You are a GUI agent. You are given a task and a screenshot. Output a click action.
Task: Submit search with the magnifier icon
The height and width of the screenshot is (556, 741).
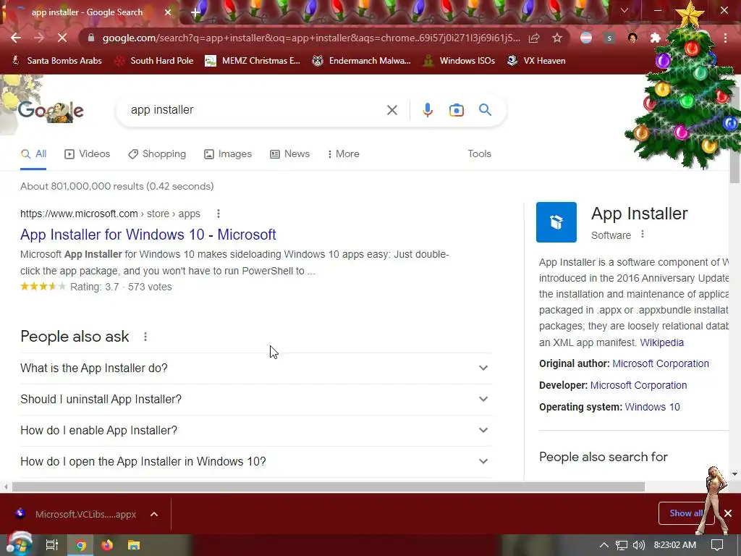(485, 110)
